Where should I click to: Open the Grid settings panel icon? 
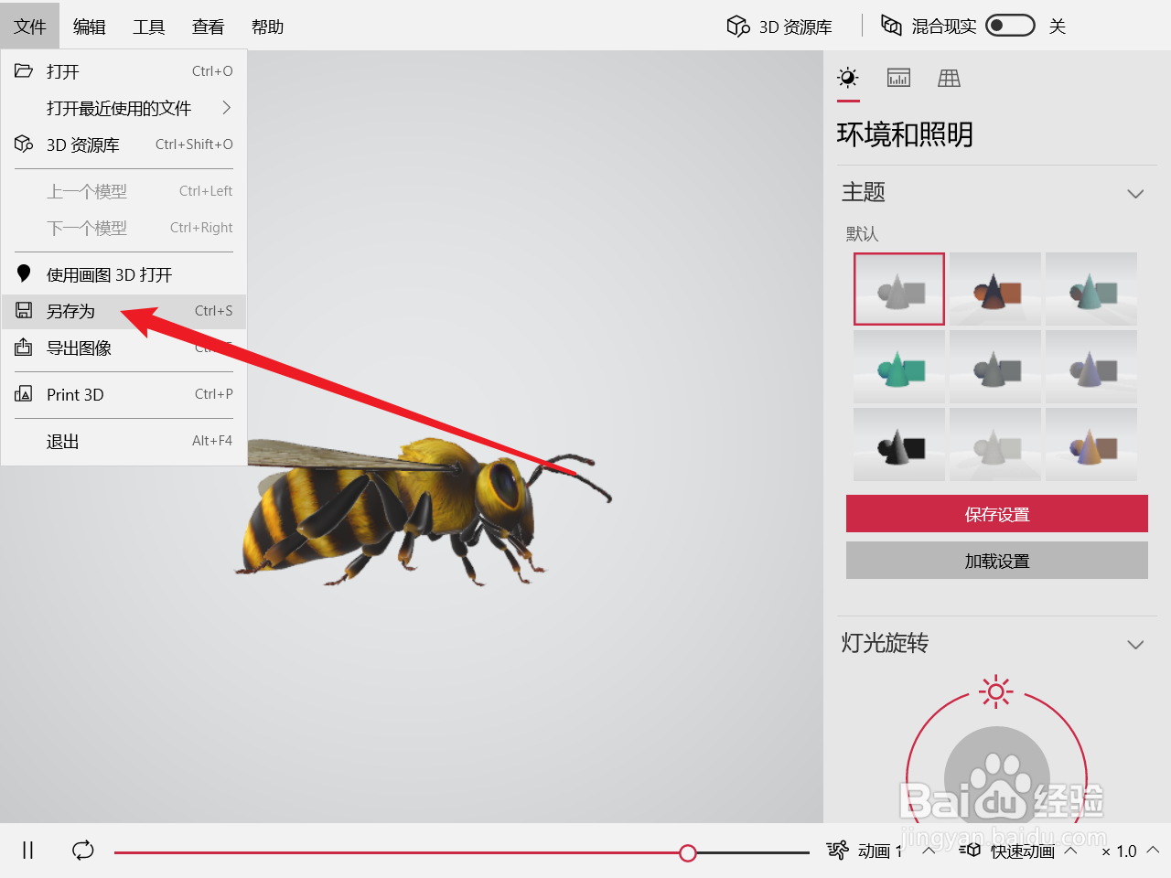949,78
